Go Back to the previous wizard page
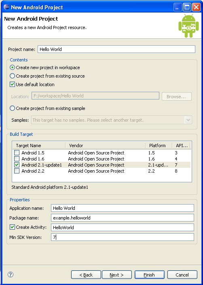Screen dimensions: 203x285 point(86,274)
